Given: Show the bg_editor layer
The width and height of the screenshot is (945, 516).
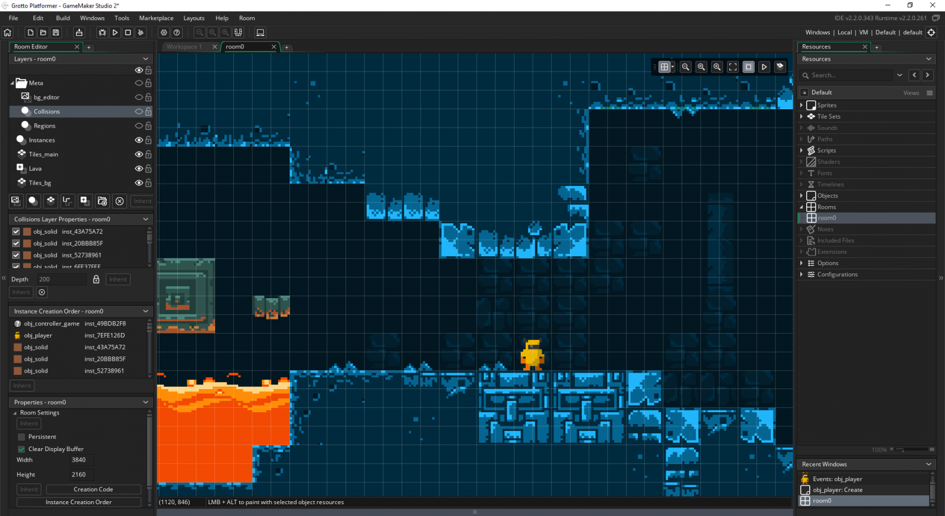Looking at the screenshot, I should click(x=139, y=97).
